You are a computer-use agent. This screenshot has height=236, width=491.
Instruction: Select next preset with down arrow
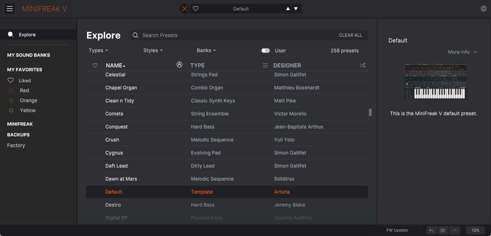296,9
